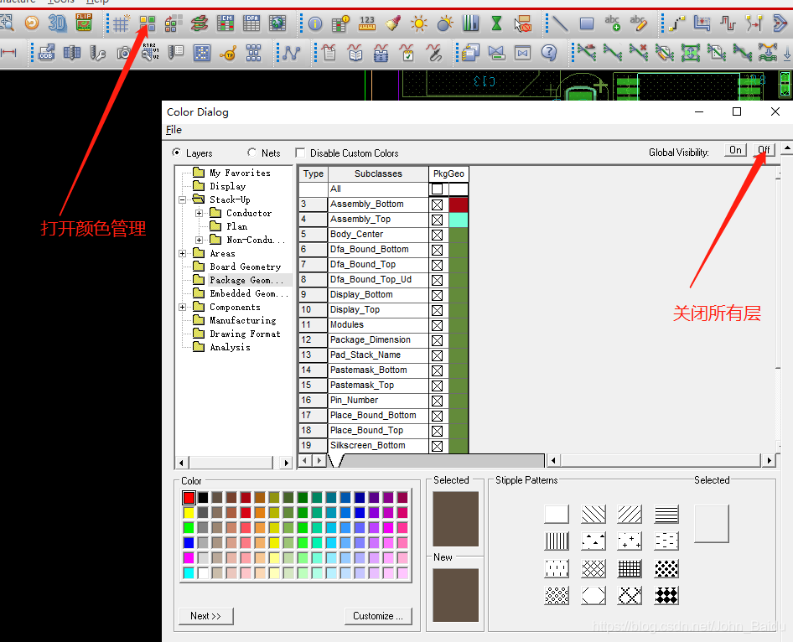793x642 pixels.
Task: Pick the cyan swatch in first palette column
Action: pos(189,573)
